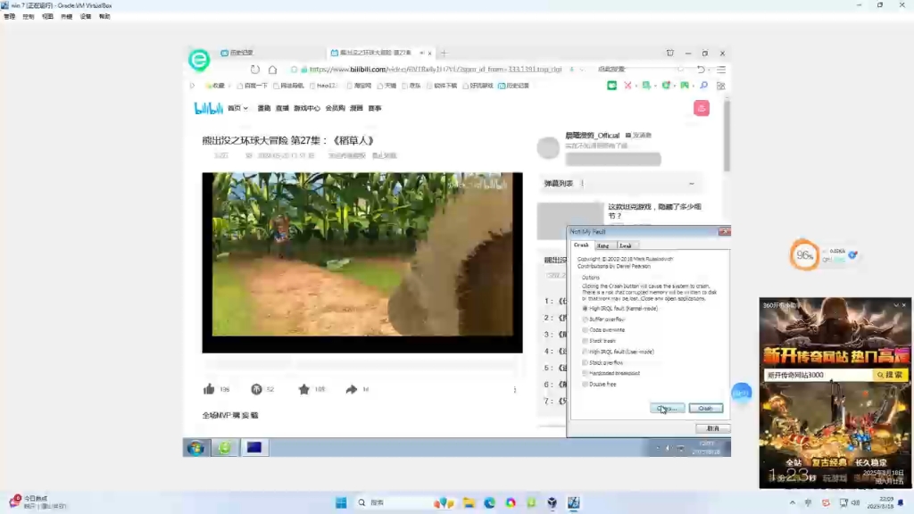Viewport: 914px width, 514px height.
Task: Open the 游戏中心 link on bilibili
Action: [307, 108]
